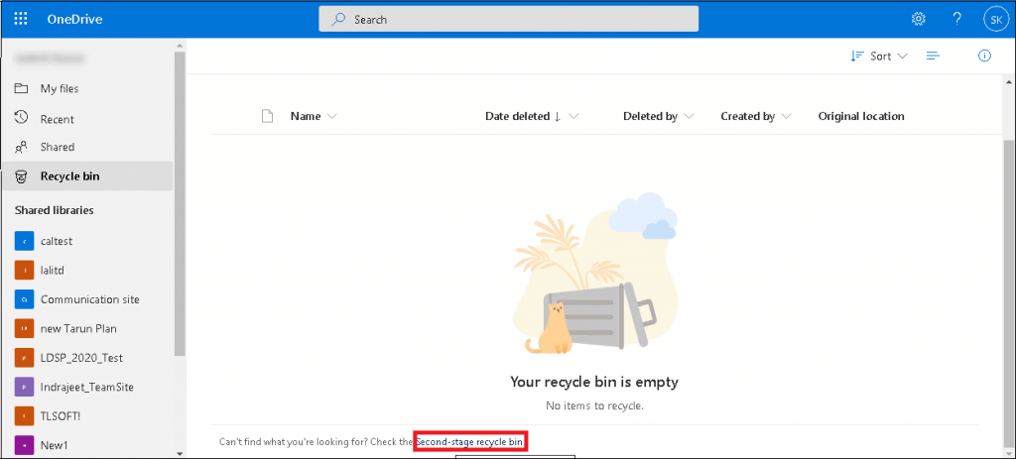Click the OneDrive title link

click(74, 19)
